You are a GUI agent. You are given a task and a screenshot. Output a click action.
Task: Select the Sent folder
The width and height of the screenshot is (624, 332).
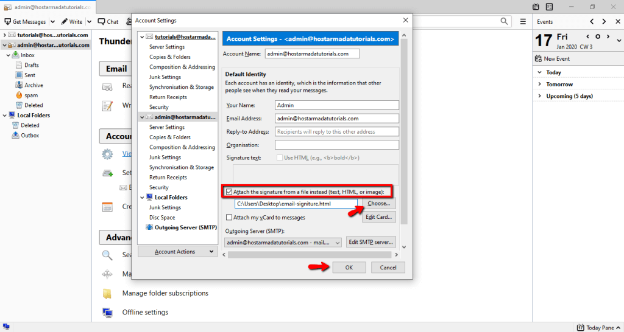(30, 75)
